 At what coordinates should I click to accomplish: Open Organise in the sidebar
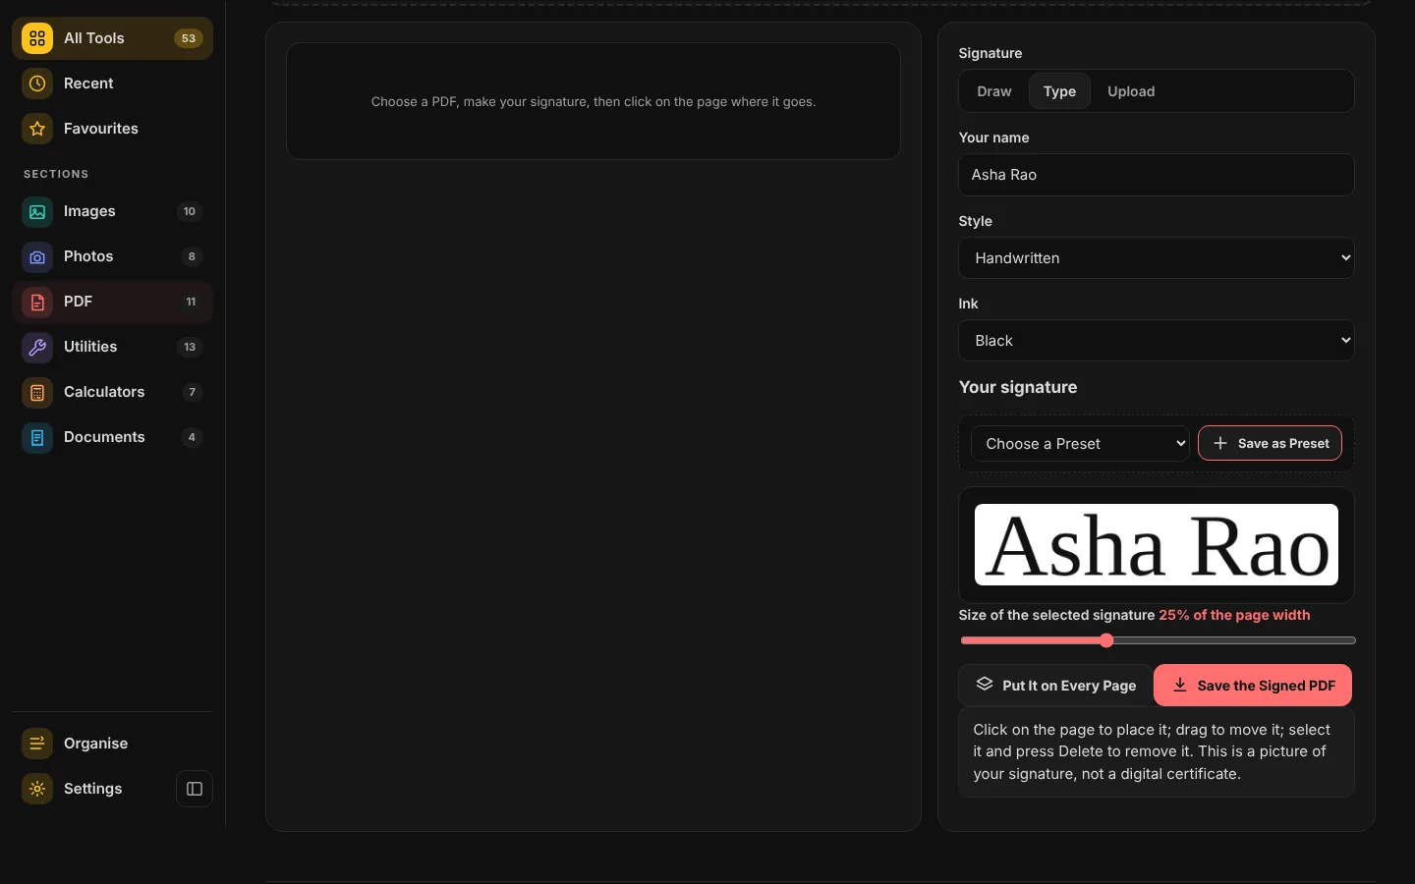[112, 744]
